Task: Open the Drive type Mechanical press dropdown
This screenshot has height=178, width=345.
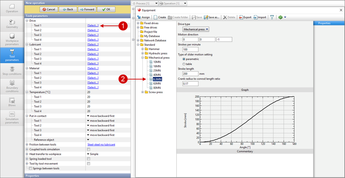Action: [196, 29]
